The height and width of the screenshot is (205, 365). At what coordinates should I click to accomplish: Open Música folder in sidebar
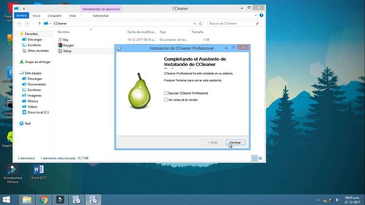coord(33,101)
